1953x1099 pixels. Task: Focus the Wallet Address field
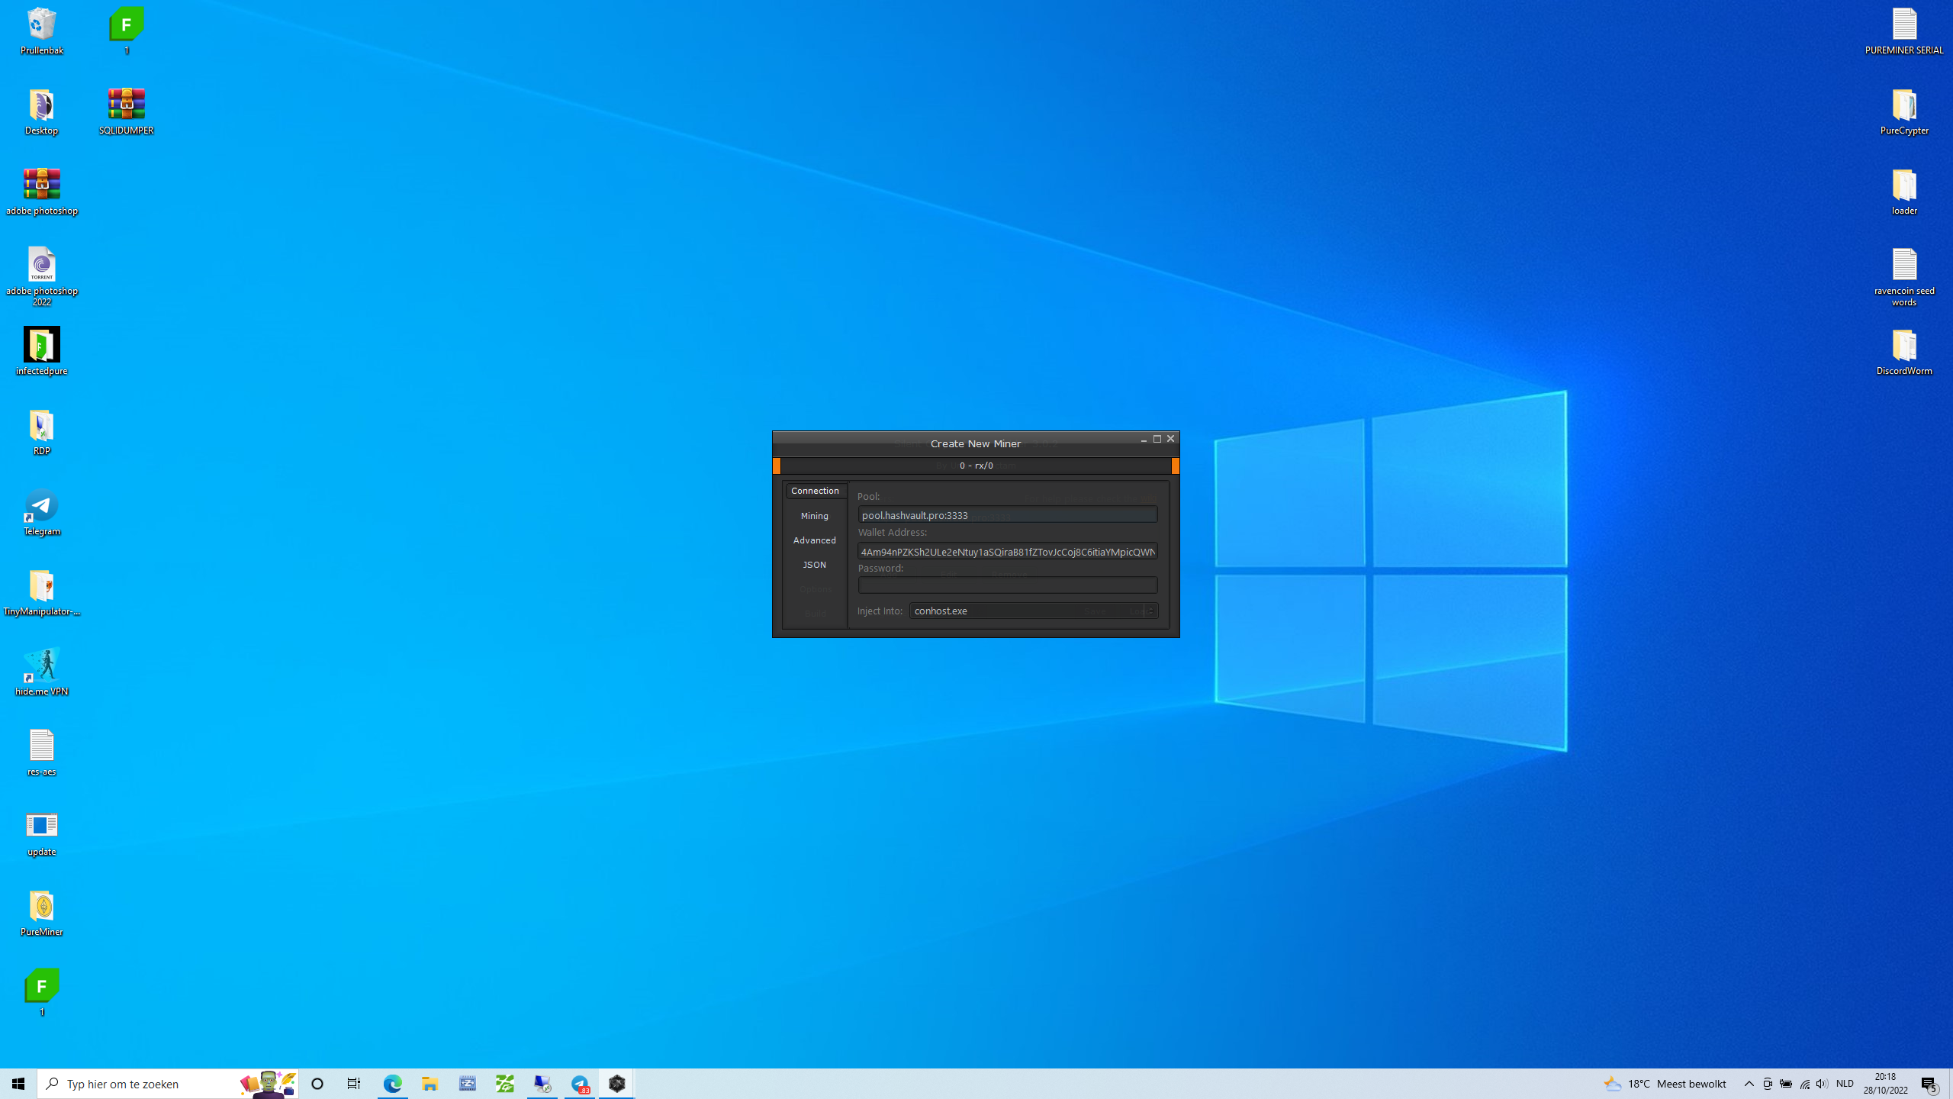[1007, 551]
